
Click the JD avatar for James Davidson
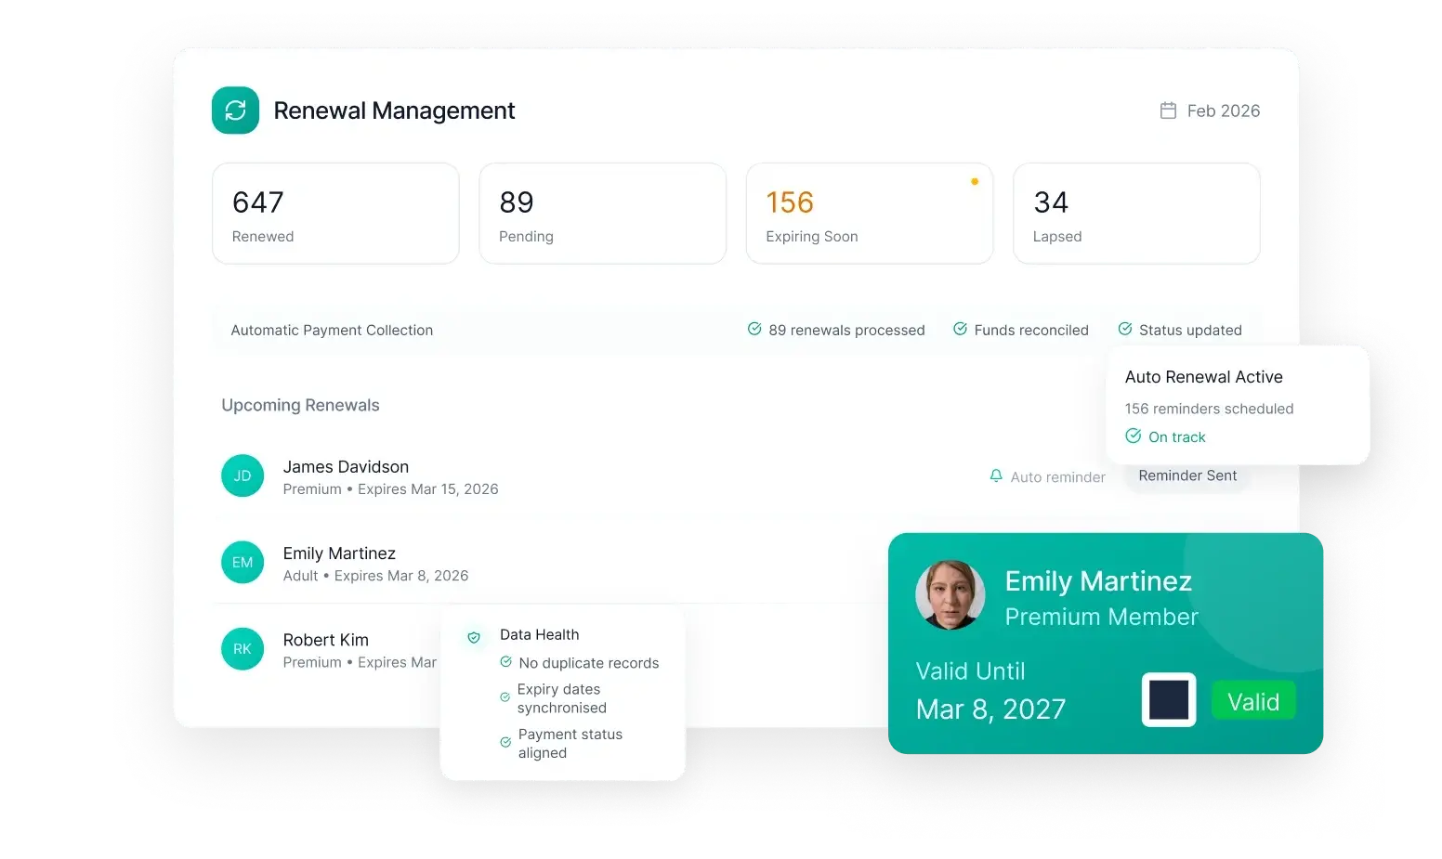pos(243,475)
